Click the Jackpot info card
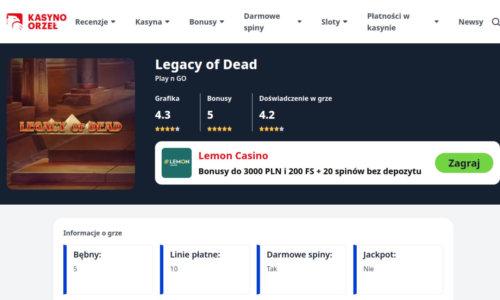Image resolution: width=500 pixels, height=300 pixels. point(398,270)
